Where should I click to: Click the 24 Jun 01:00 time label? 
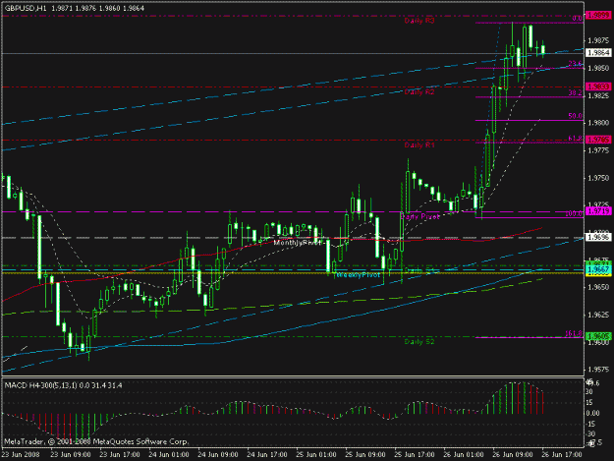coord(169,455)
